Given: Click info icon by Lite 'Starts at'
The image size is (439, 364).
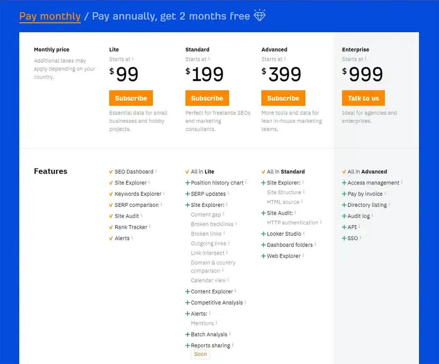Looking at the screenshot, I should [133, 58].
